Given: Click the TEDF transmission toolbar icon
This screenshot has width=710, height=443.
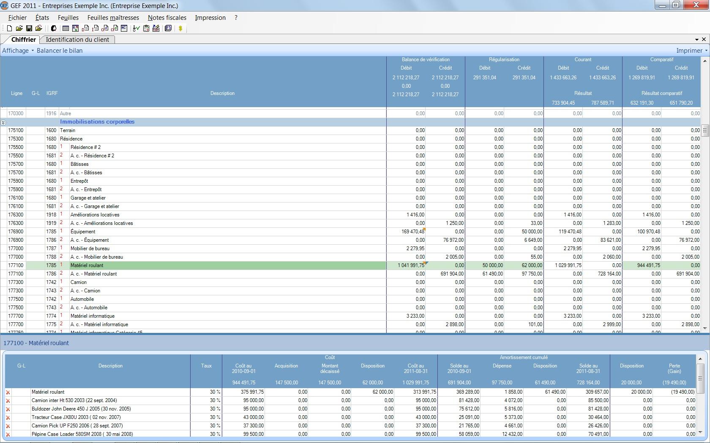Looking at the screenshot, I should coord(156,28).
